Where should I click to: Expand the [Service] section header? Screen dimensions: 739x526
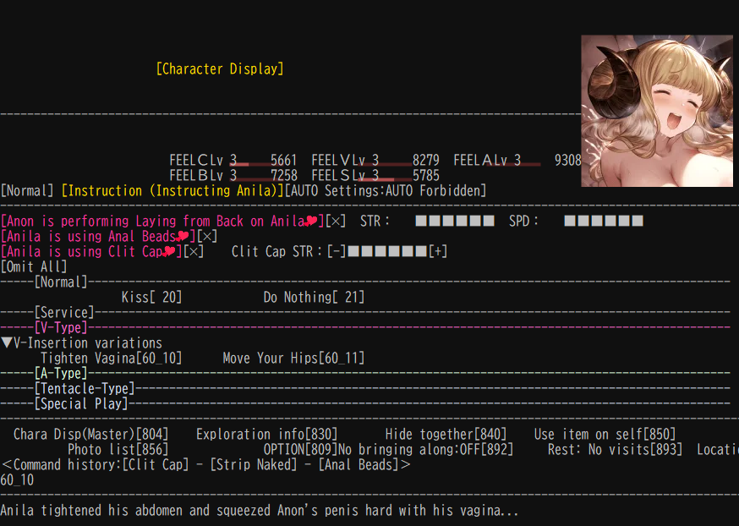tap(64, 313)
